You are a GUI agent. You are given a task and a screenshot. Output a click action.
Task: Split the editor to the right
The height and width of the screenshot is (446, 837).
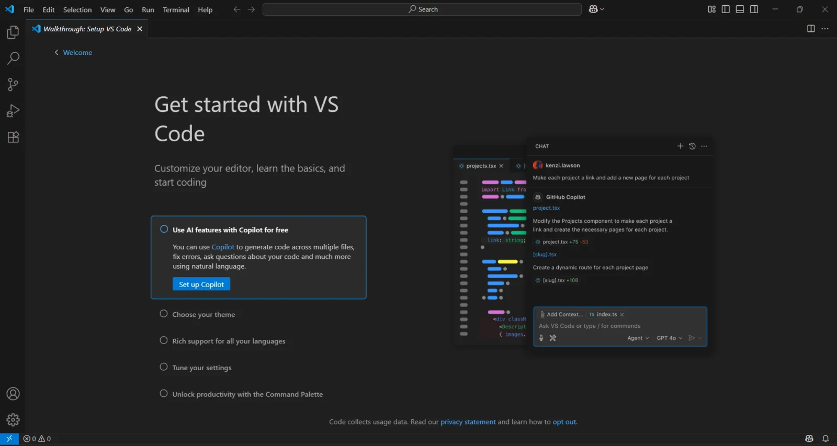tap(811, 29)
